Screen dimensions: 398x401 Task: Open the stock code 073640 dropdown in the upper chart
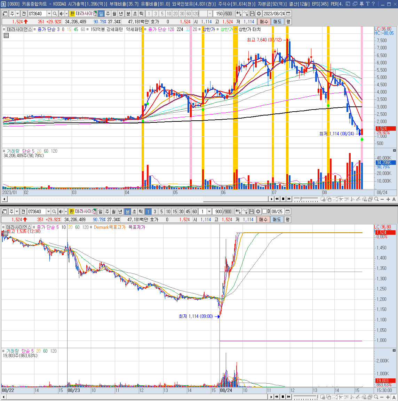click(49, 14)
